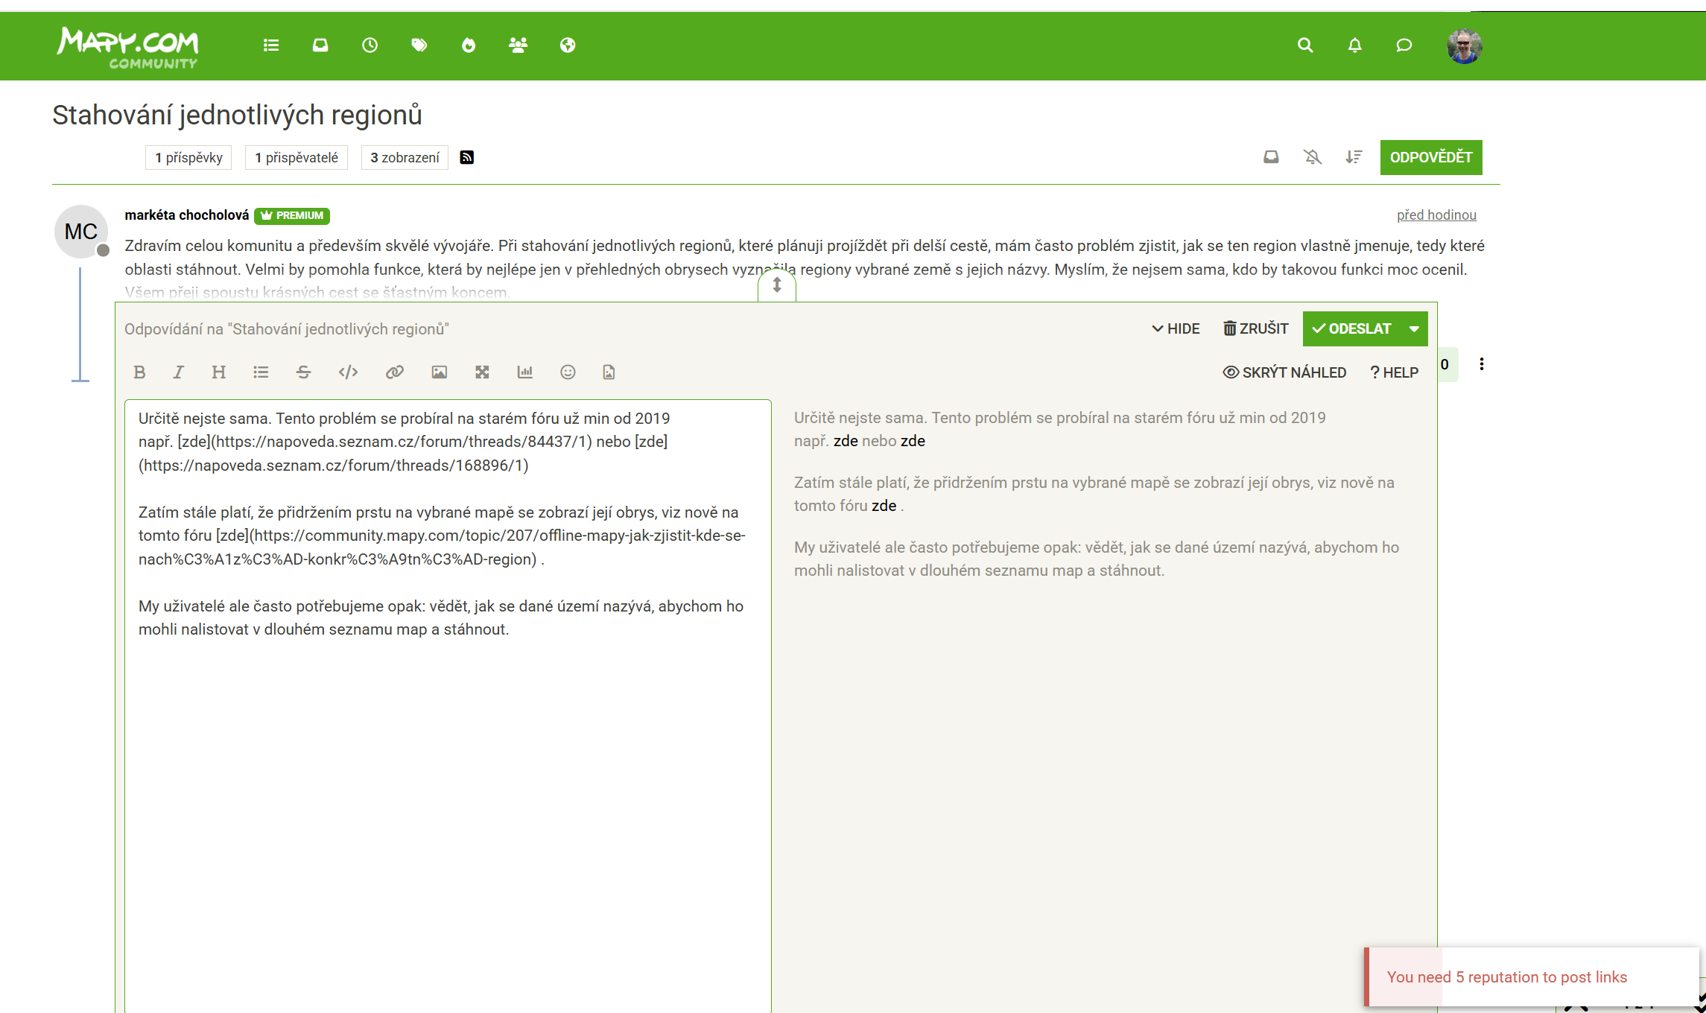
Task: Insert a code block in composer
Action: click(348, 372)
